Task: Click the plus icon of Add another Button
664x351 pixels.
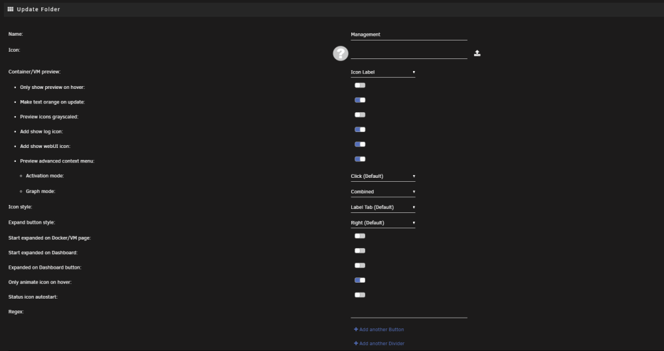Action: pyautogui.click(x=356, y=329)
